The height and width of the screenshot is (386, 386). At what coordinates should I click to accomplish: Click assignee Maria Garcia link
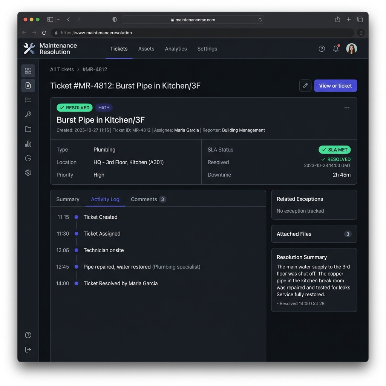tap(187, 130)
